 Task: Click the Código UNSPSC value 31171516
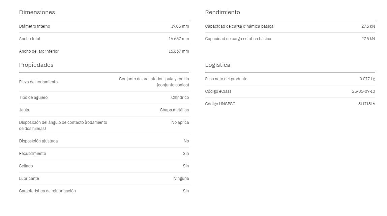tap(366, 104)
